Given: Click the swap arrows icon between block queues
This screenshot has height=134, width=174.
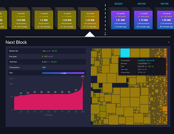Looking at the screenshot, I should click(x=105, y=34).
